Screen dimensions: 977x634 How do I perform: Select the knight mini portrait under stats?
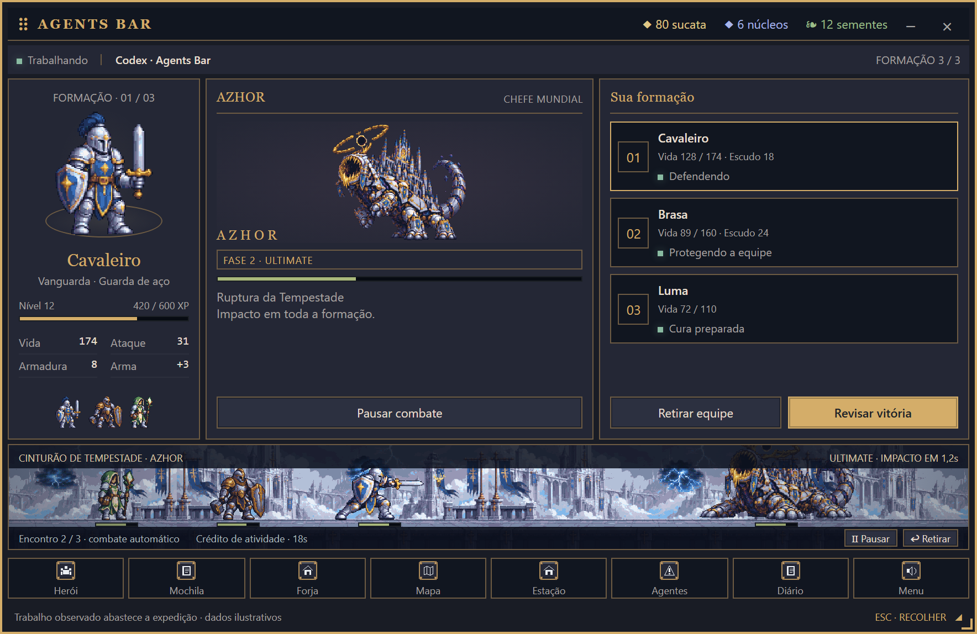coord(69,413)
